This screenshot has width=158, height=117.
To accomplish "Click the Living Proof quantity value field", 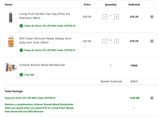I will click(x=111, y=16).
